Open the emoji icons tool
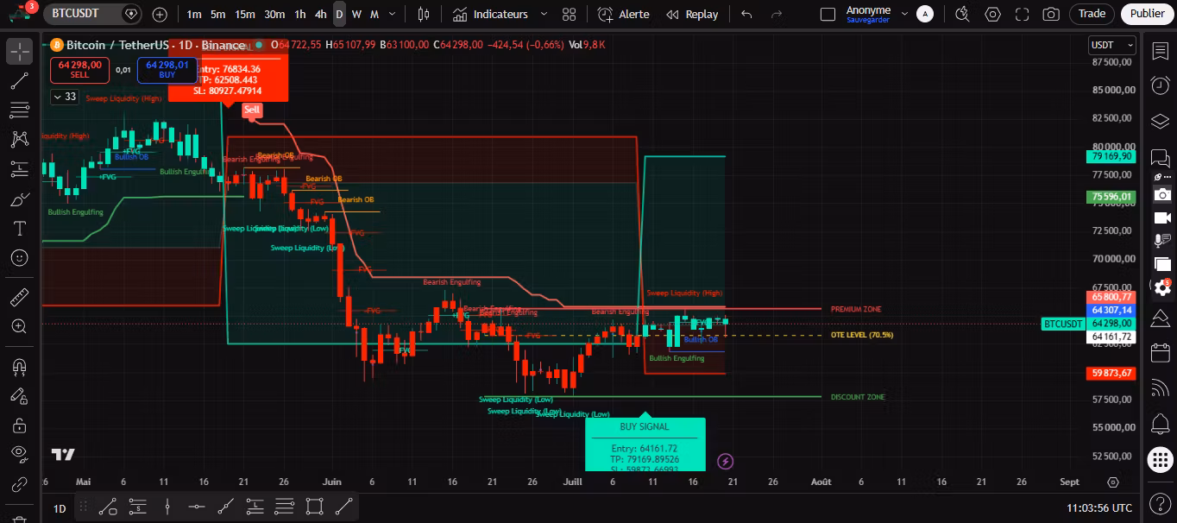The image size is (1177, 523). (x=20, y=258)
